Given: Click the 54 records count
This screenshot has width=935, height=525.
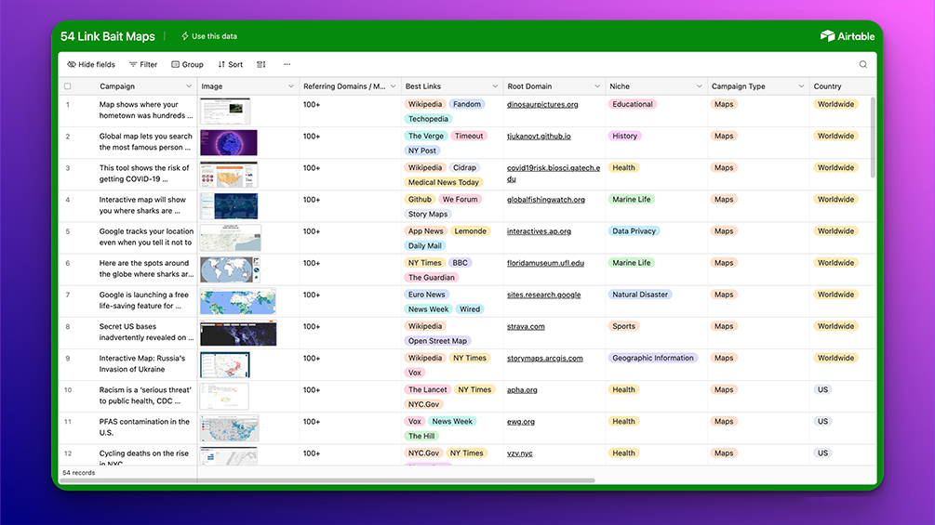Looking at the screenshot, I should [79, 473].
